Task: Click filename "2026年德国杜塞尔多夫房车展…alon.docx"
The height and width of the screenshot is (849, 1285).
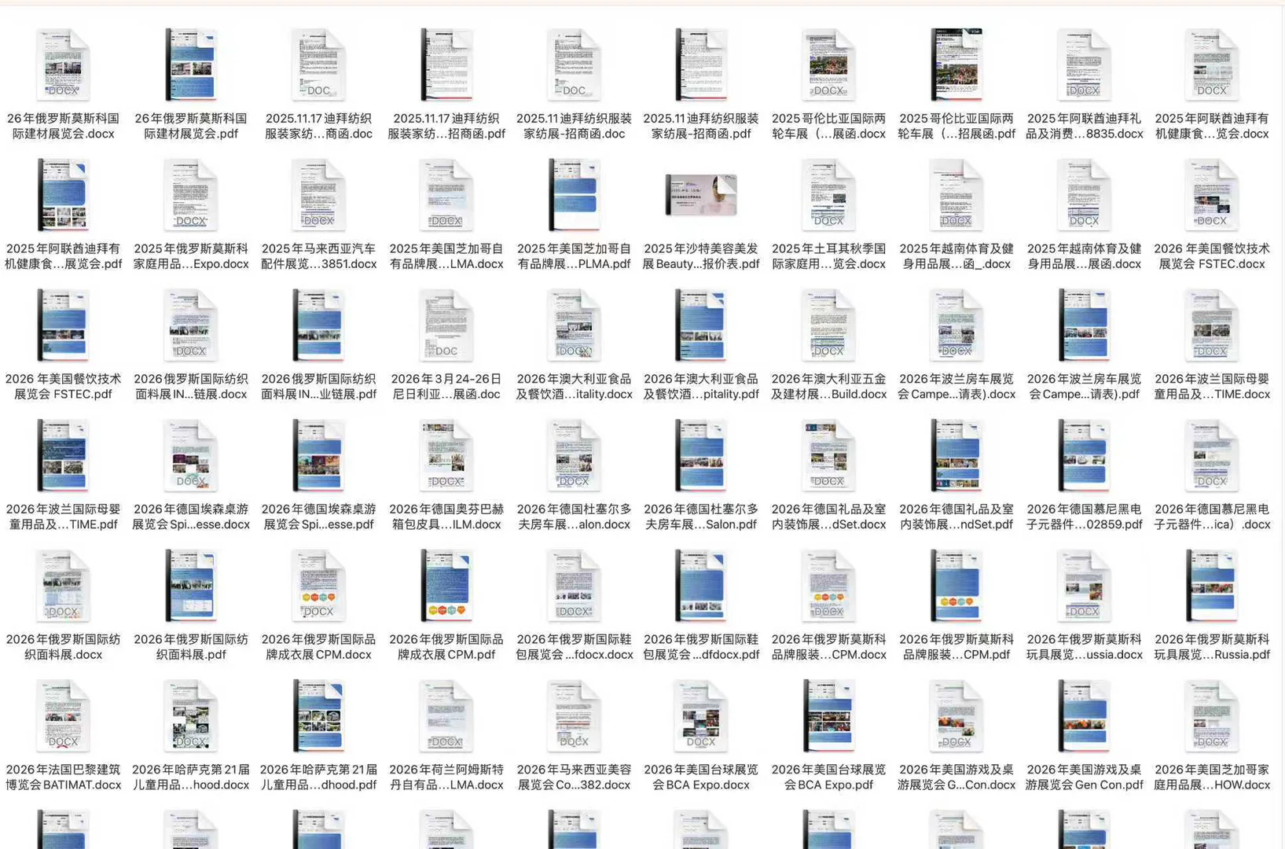Action: [x=574, y=517]
